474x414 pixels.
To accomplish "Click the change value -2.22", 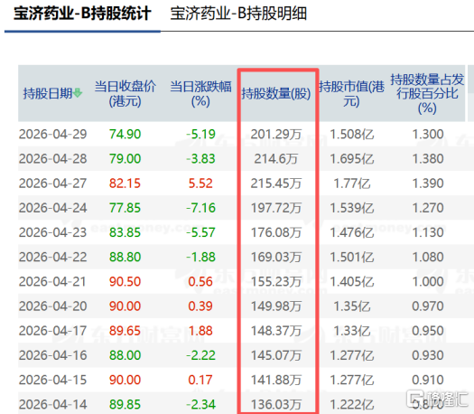I will 200,355.
